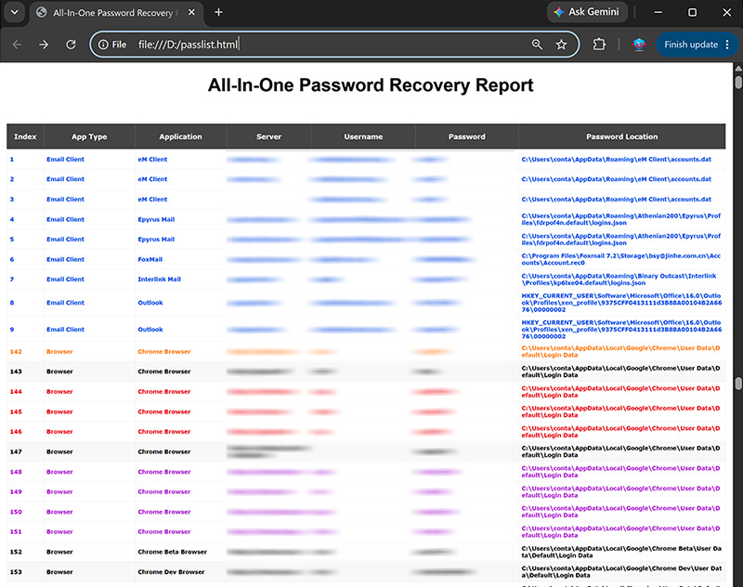Close the All-In-One Password Recovery tab
Image resolution: width=743 pixels, height=587 pixels.
[x=191, y=12]
